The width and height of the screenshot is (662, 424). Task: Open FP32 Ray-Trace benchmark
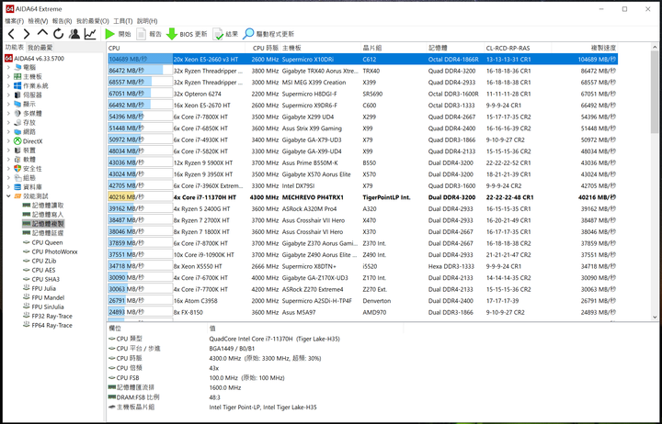(x=47, y=316)
